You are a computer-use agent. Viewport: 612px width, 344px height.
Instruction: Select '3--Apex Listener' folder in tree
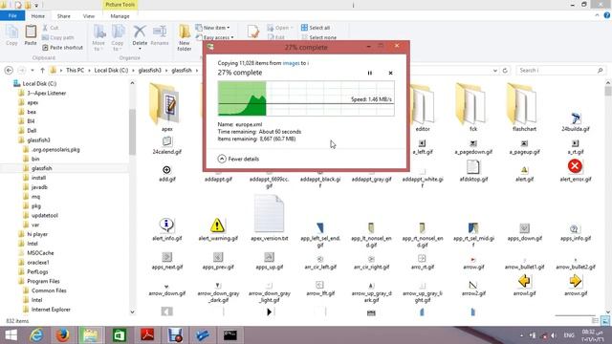(47, 93)
